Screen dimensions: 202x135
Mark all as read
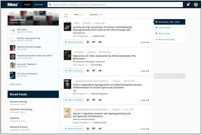coord(166,39)
